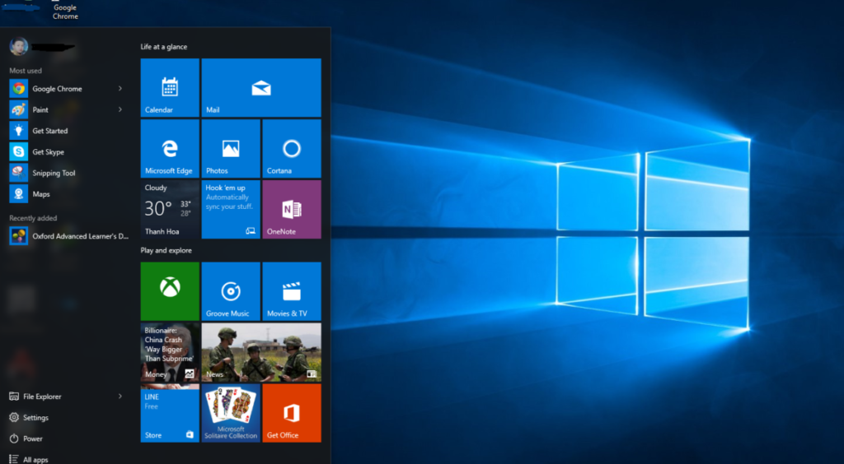Expand the Google Chrome jump list arrow

[x=120, y=88]
